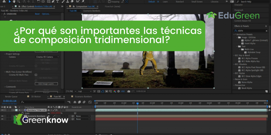Open the Effect Controls panel menu

[54, 7]
